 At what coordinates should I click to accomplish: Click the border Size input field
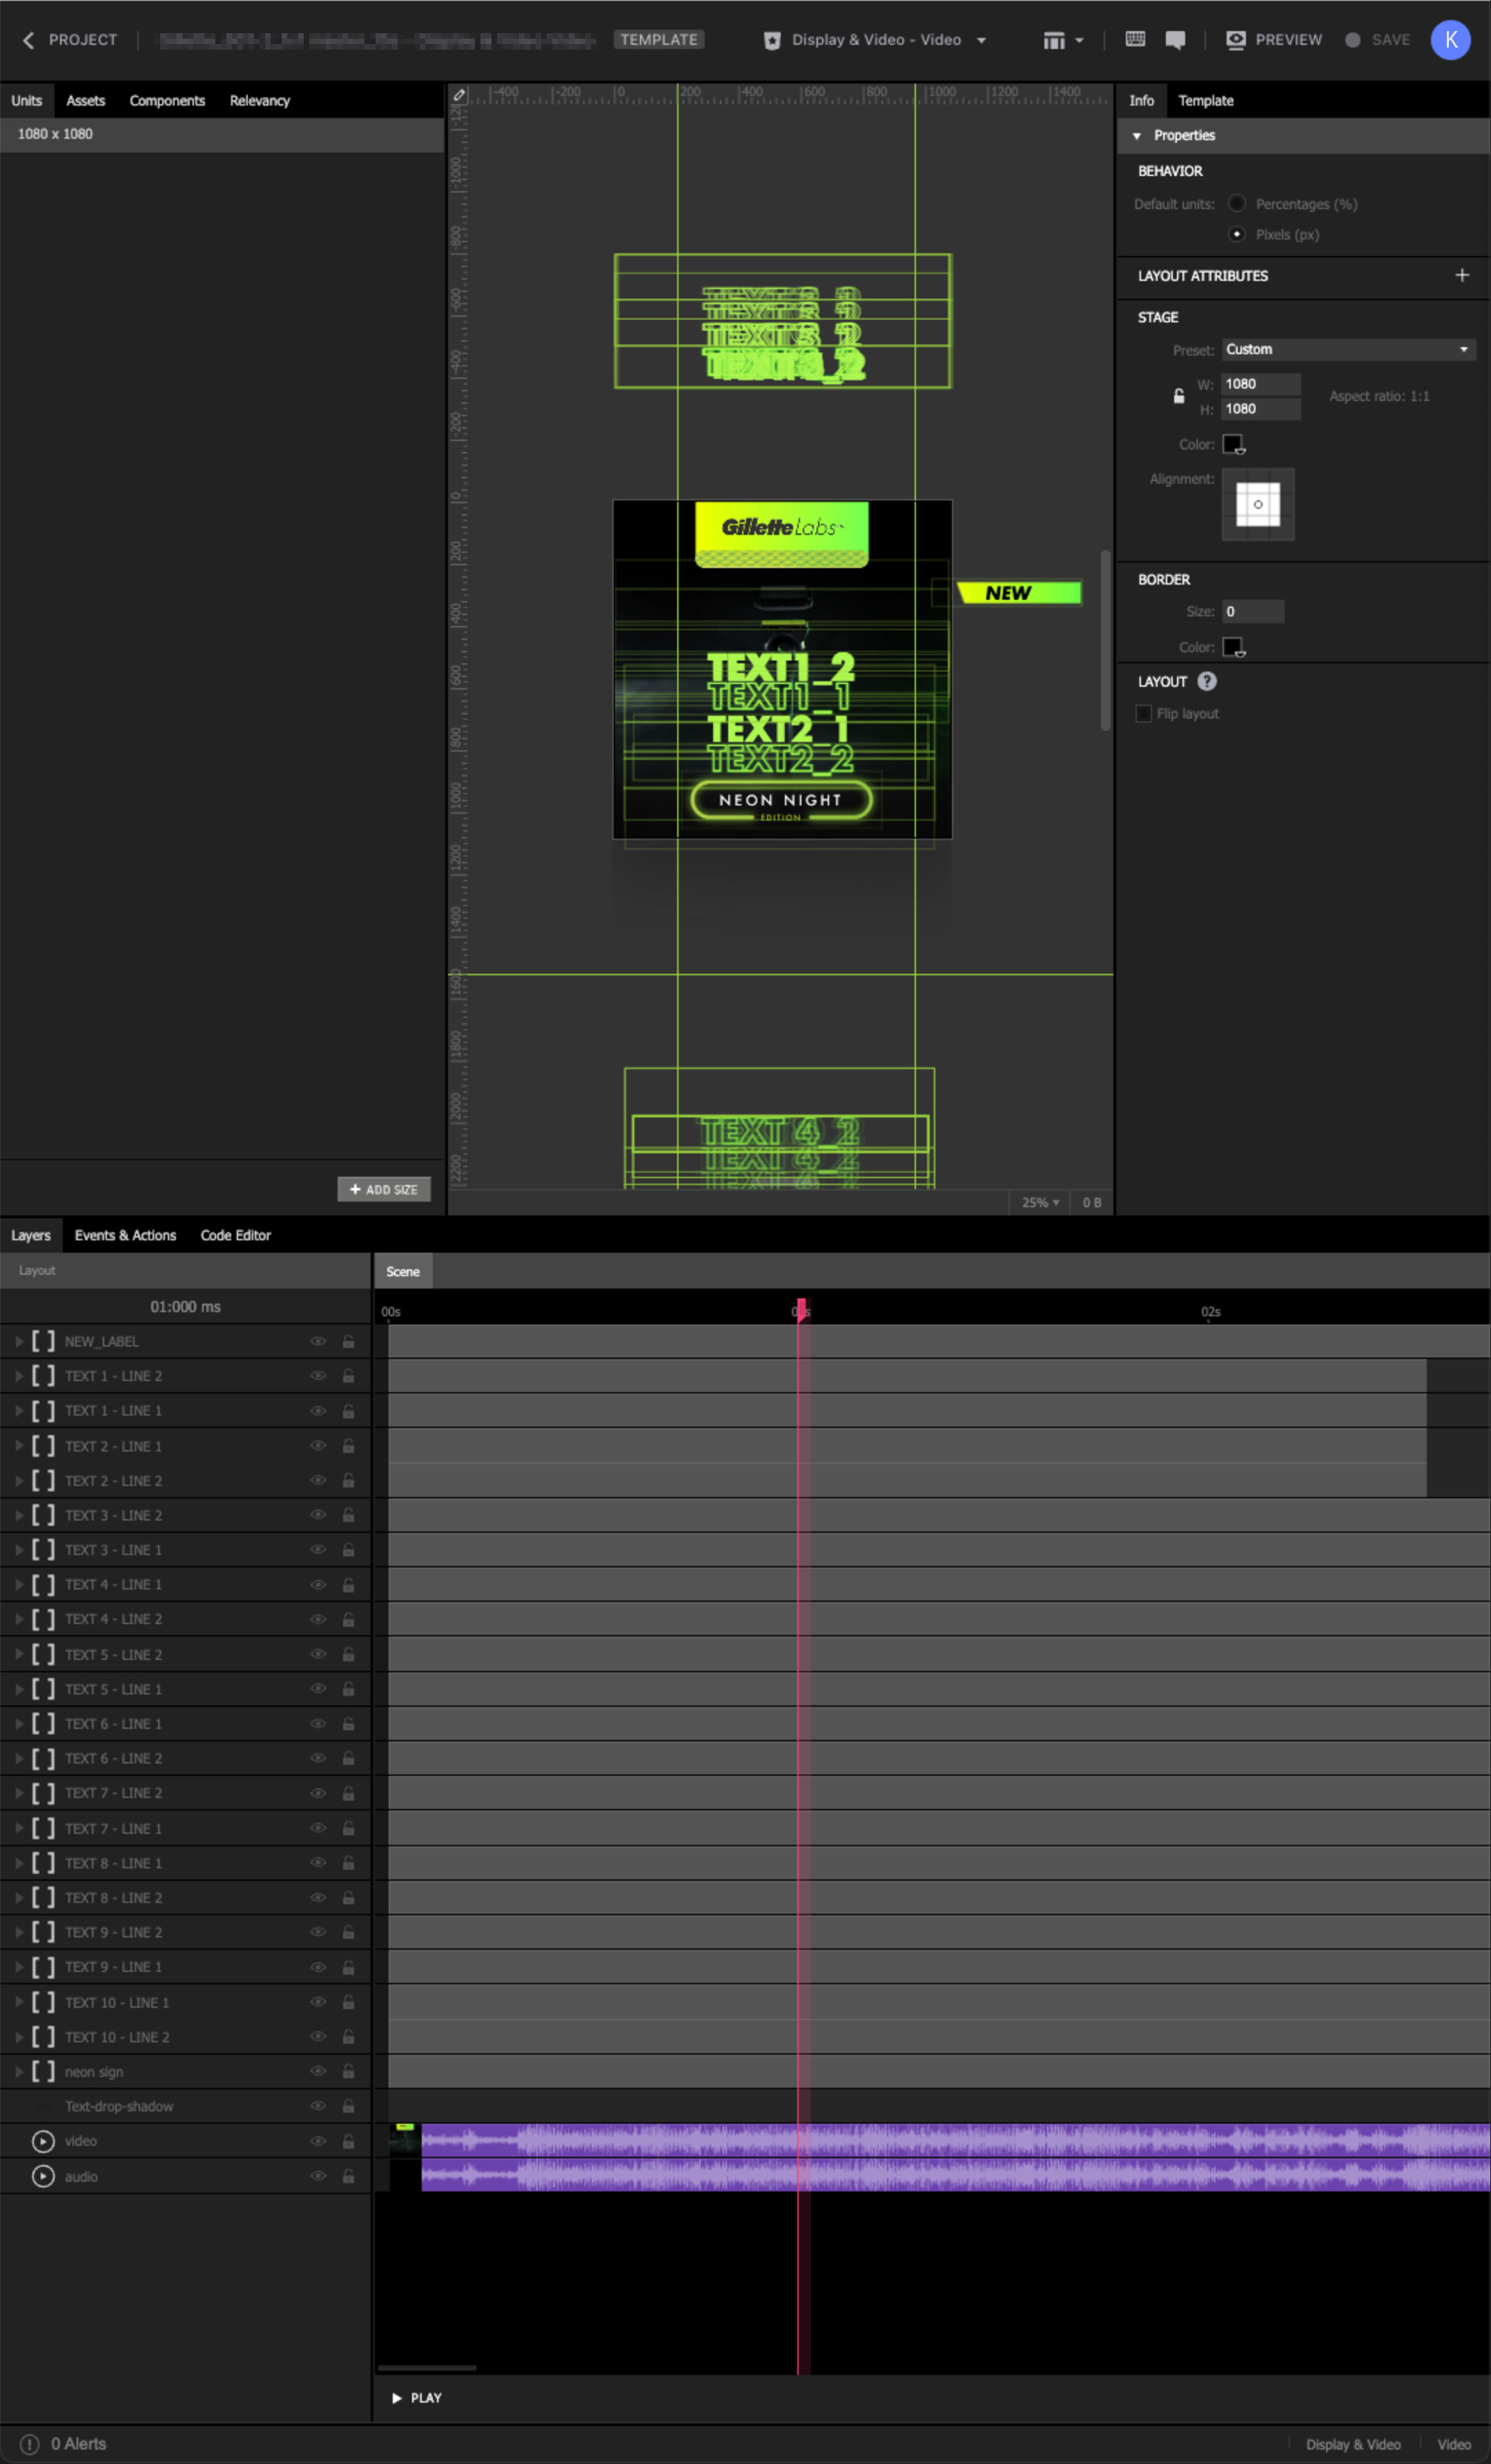(x=1253, y=612)
